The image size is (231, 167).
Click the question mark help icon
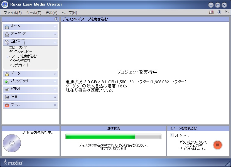(x=219, y=12)
